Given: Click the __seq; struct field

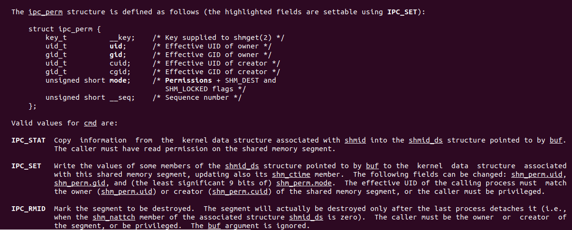Looking at the screenshot, I should [x=122, y=97].
